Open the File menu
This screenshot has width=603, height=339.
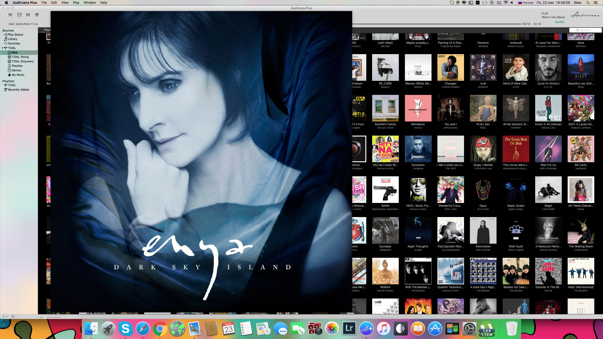[x=44, y=3]
